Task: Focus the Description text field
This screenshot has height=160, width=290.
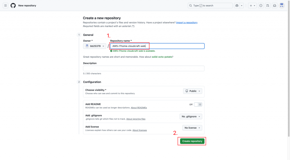Action: tap(144, 68)
